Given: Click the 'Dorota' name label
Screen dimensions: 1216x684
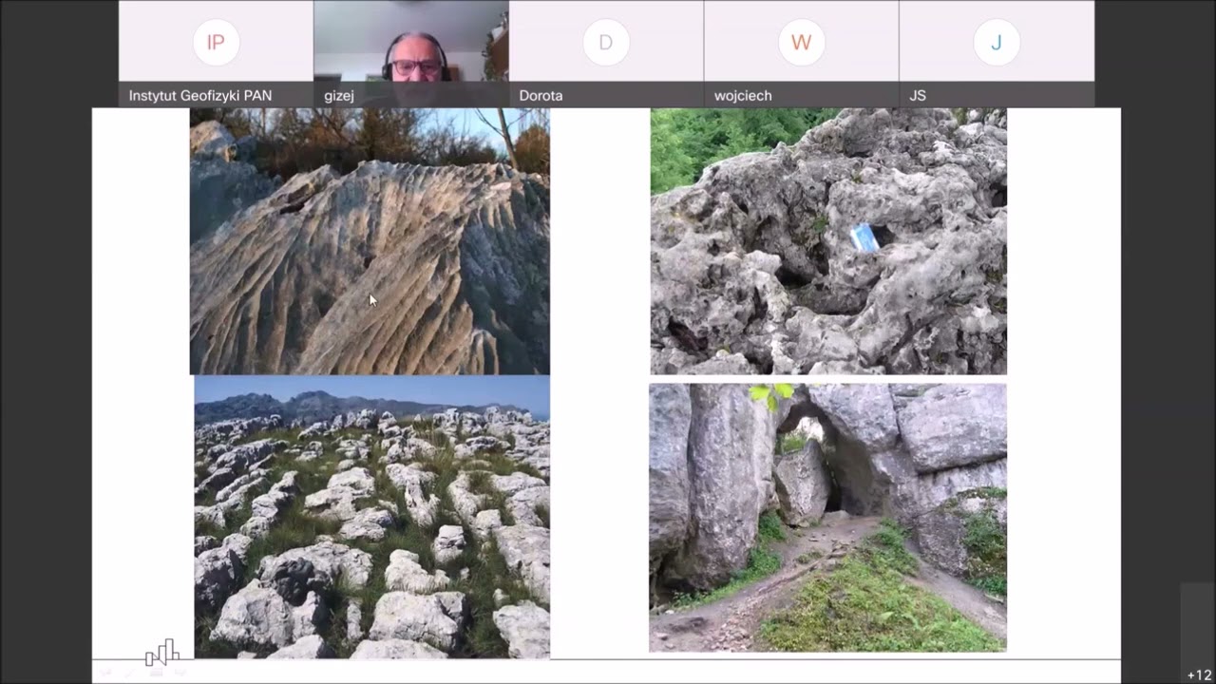Looking at the screenshot, I should point(541,95).
